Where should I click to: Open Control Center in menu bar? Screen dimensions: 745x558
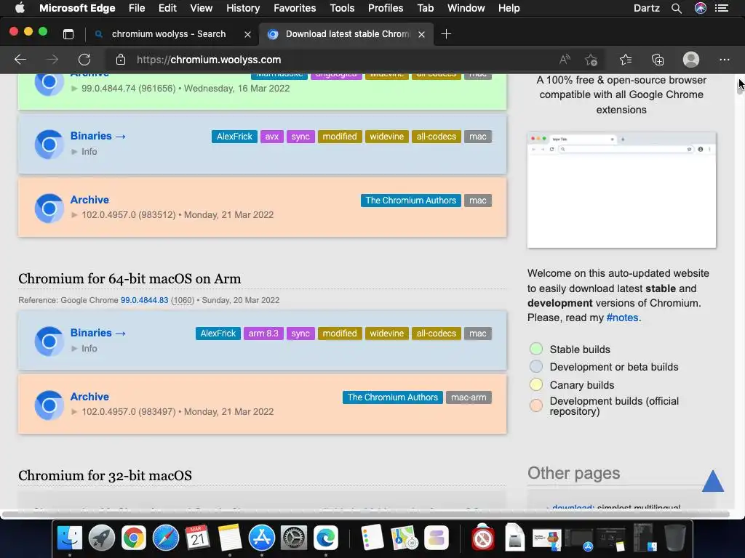point(722,8)
